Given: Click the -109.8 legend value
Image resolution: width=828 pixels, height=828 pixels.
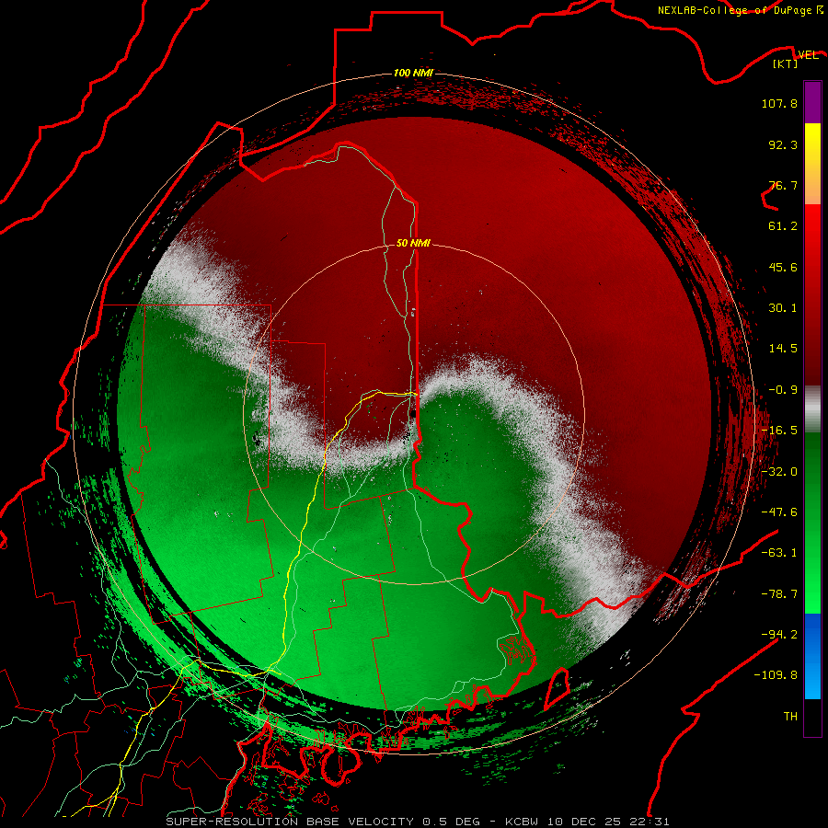Looking at the screenshot, I should [776, 675].
